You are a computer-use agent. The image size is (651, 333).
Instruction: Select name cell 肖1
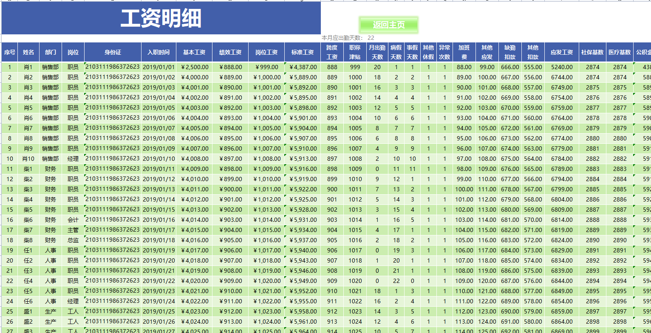pyautogui.click(x=28, y=67)
